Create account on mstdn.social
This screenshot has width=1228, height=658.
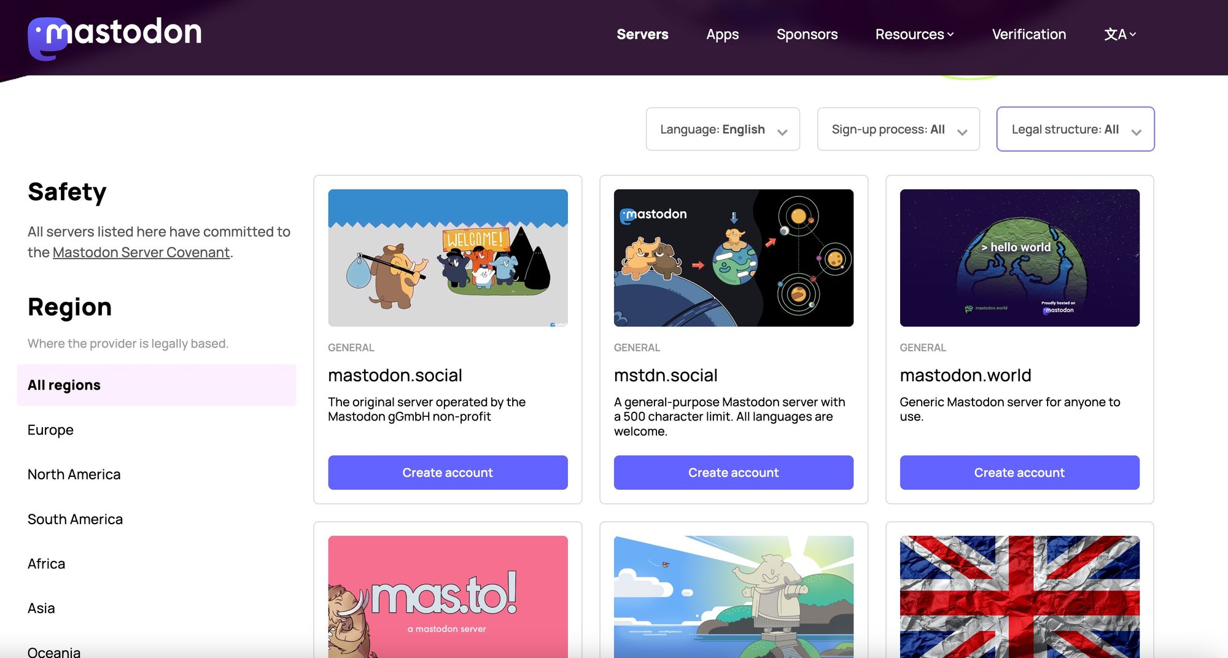(734, 473)
